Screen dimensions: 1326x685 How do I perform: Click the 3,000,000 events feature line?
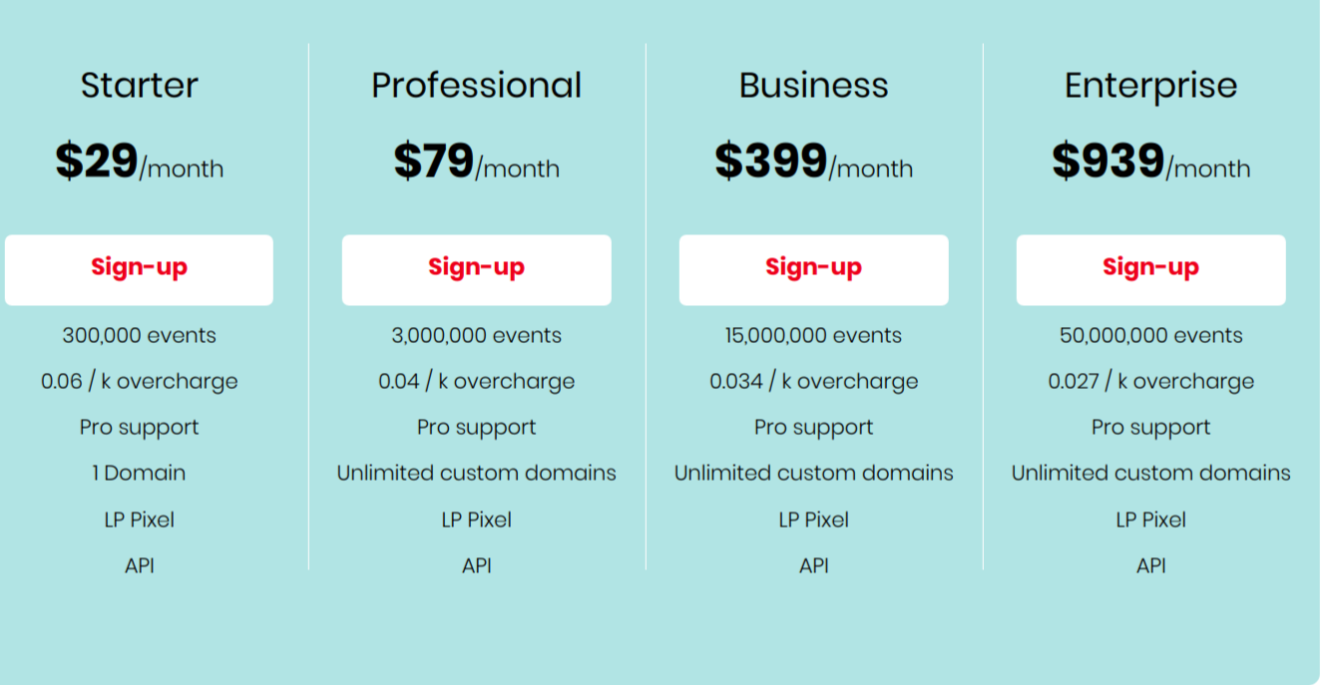click(x=476, y=336)
